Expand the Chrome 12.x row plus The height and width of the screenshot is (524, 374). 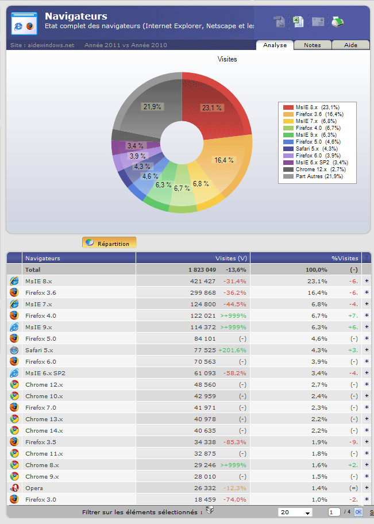[x=367, y=384]
